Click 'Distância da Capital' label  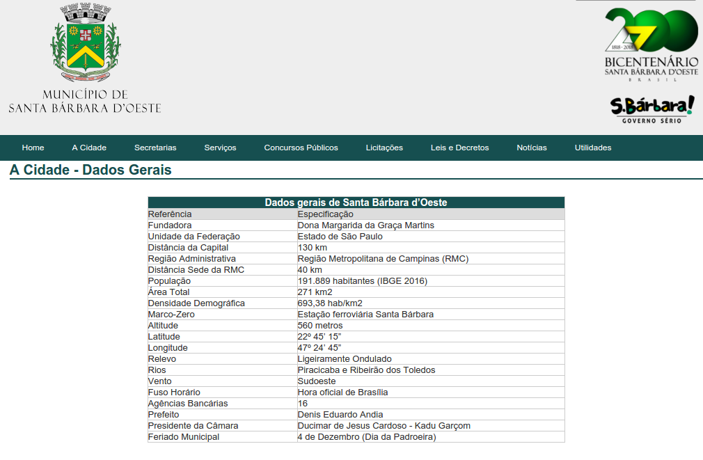coord(189,248)
